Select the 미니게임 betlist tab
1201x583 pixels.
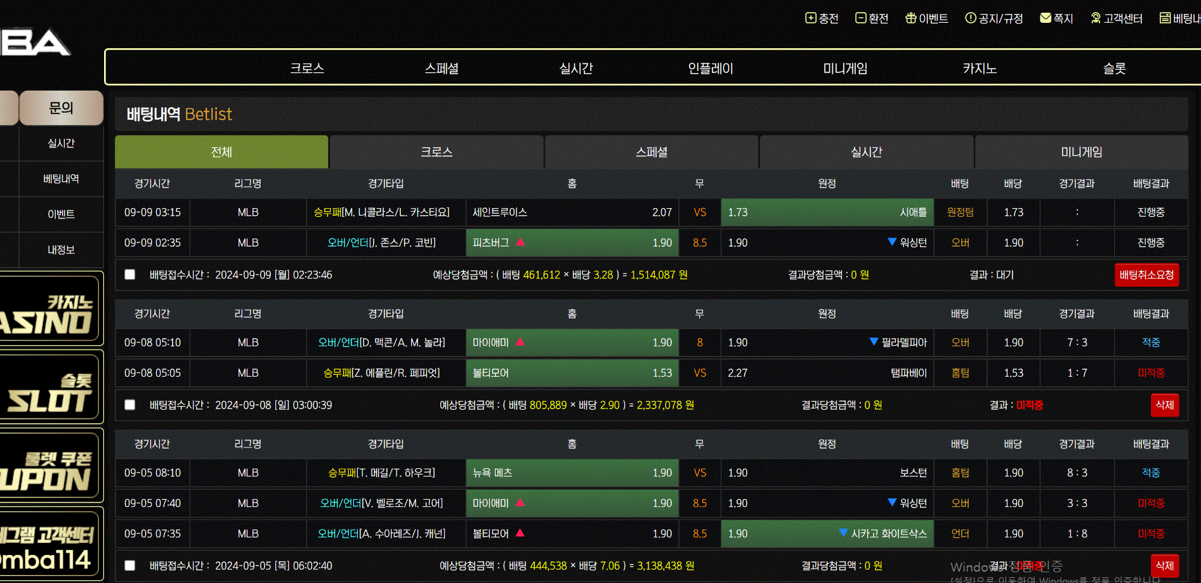(x=1082, y=152)
